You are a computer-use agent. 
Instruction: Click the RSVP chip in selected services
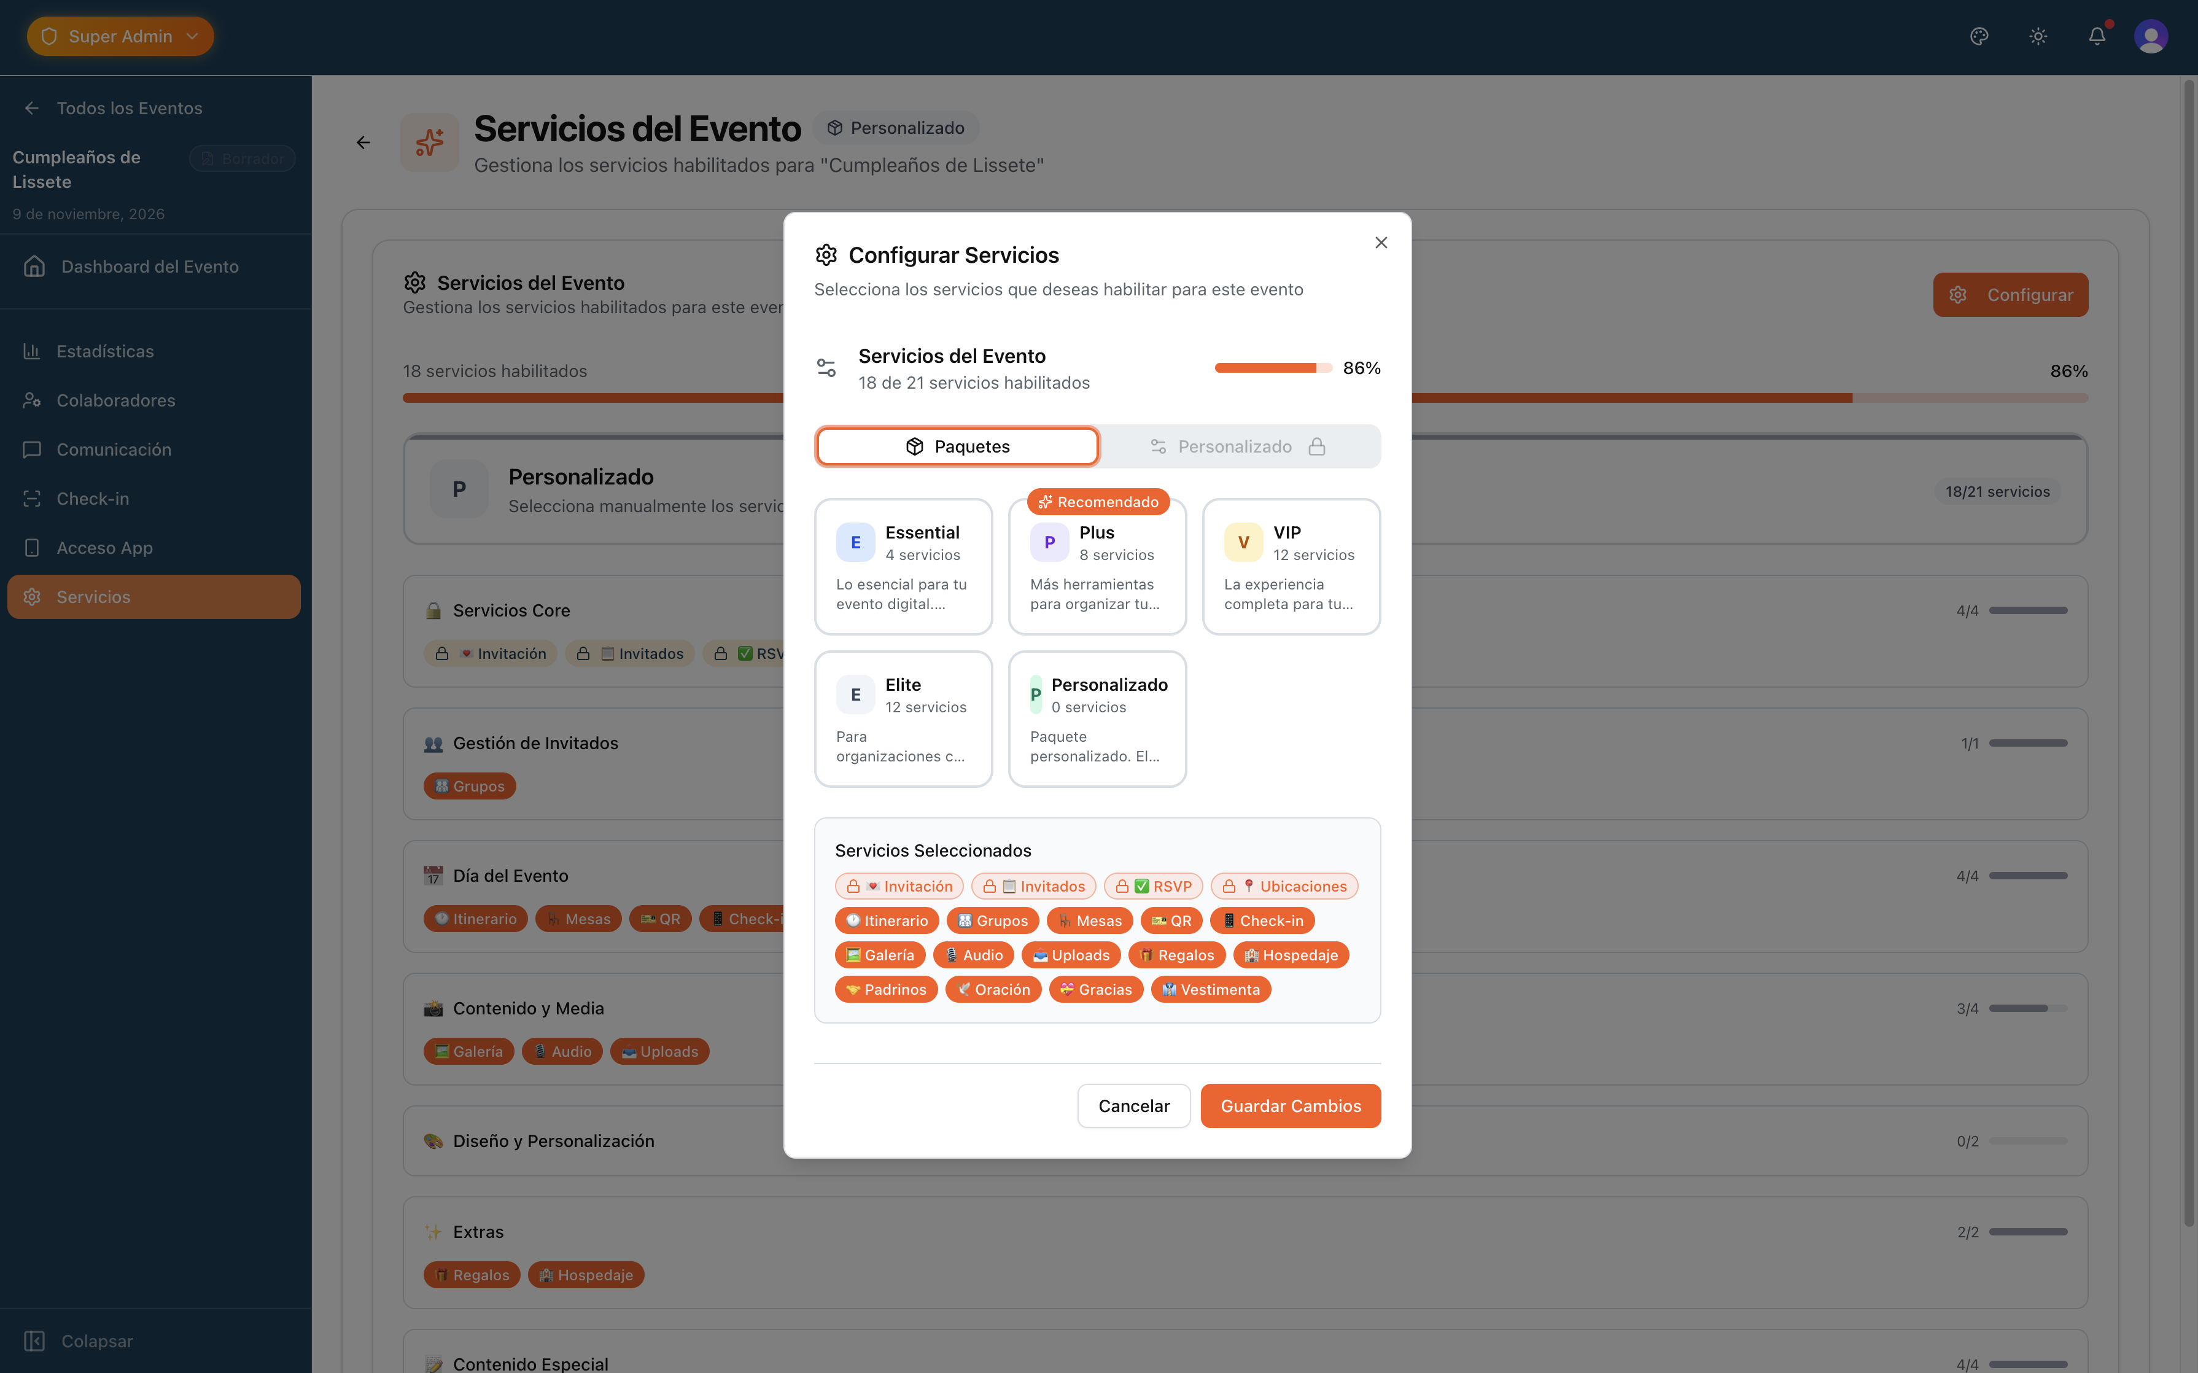[x=1153, y=886]
